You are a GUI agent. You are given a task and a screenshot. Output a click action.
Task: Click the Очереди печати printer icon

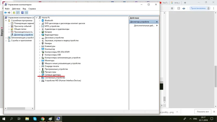click(x=43, y=66)
